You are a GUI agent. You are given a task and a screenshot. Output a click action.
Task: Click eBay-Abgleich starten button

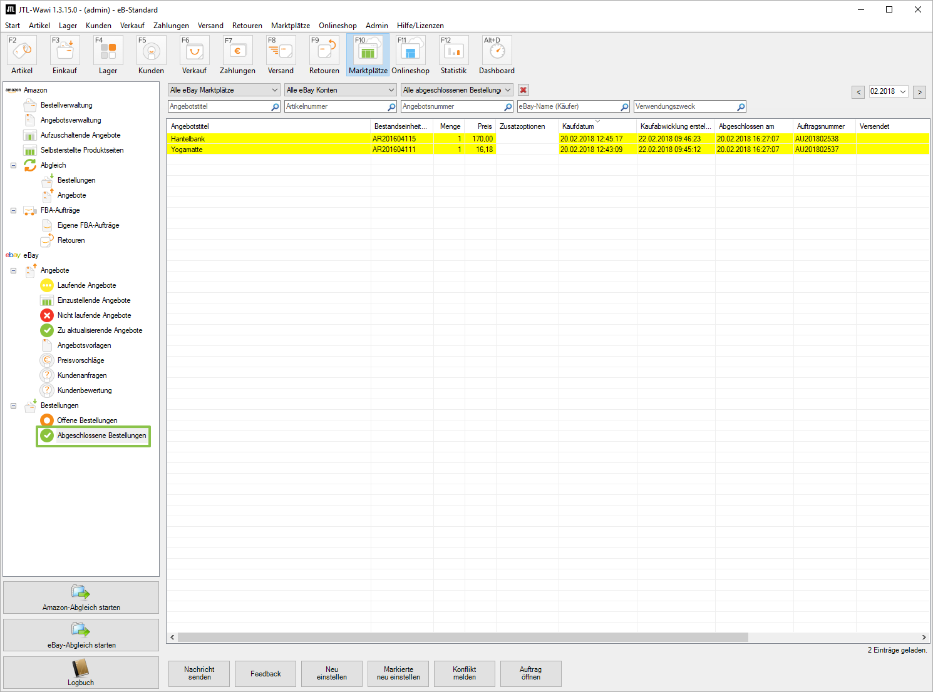coord(81,635)
